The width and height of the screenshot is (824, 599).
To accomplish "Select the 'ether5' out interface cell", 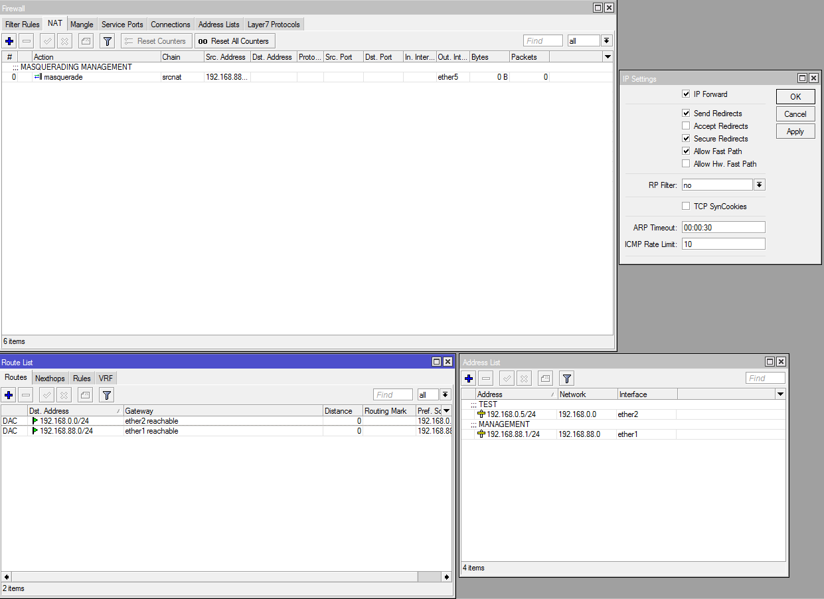I will [453, 77].
